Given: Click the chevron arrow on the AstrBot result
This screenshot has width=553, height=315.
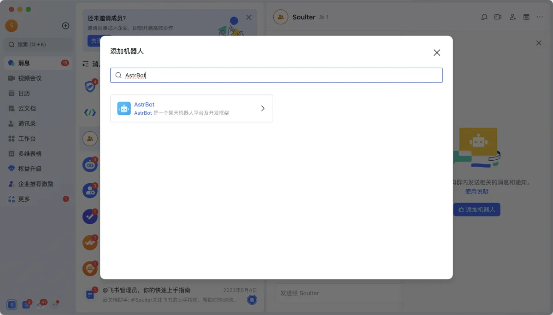Looking at the screenshot, I should pos(263,108).
